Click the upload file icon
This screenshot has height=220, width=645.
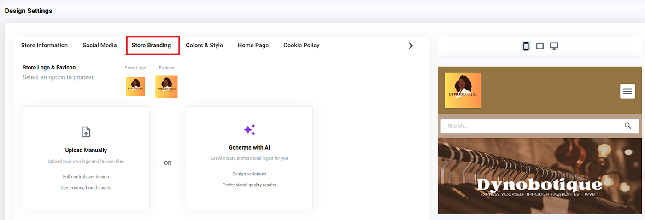point(86,132)
